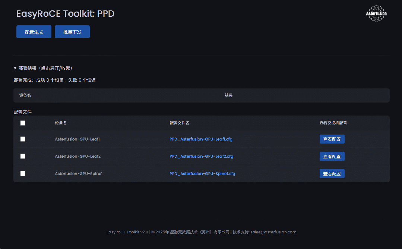Image resolution: width=402 pixels, height=249 pixels.
Task: Click the EasyRoCE Toolkit v2.0 footer text
Action: pyautogui.click(x=127, y=232)
